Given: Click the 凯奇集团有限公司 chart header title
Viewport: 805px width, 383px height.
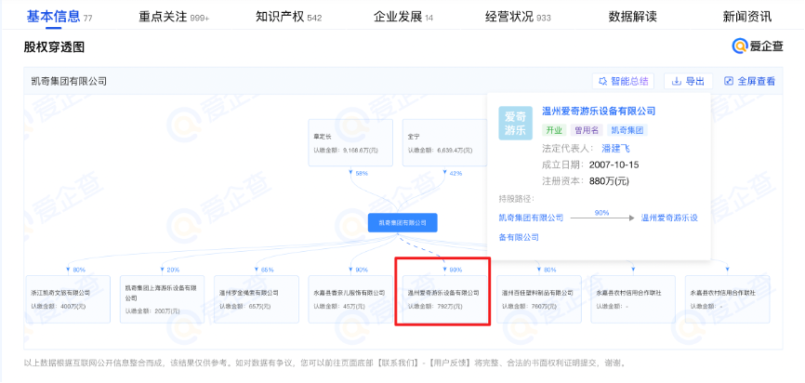Looking at the screenshot, I should click(68, 81).
